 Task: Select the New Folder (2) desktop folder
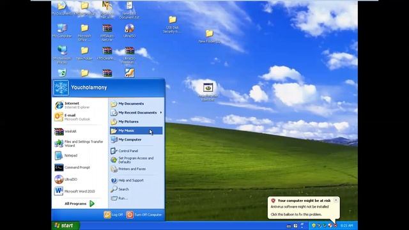[x=209, y=36]
